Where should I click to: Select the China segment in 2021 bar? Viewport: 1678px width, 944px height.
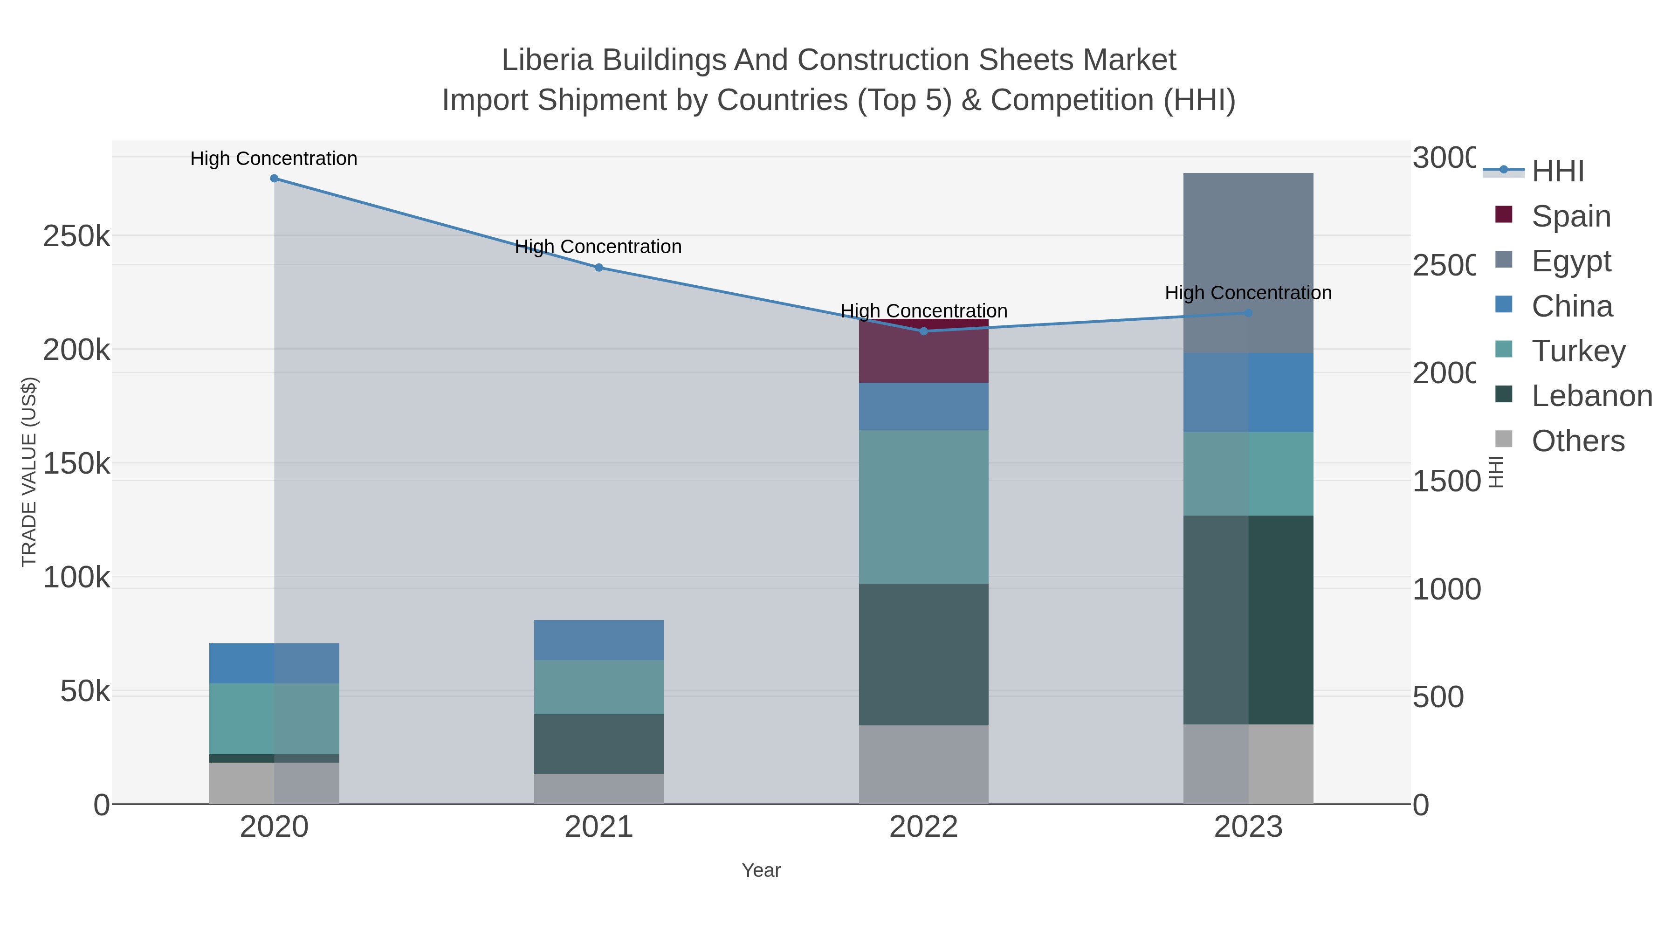(x=598, y=641)
